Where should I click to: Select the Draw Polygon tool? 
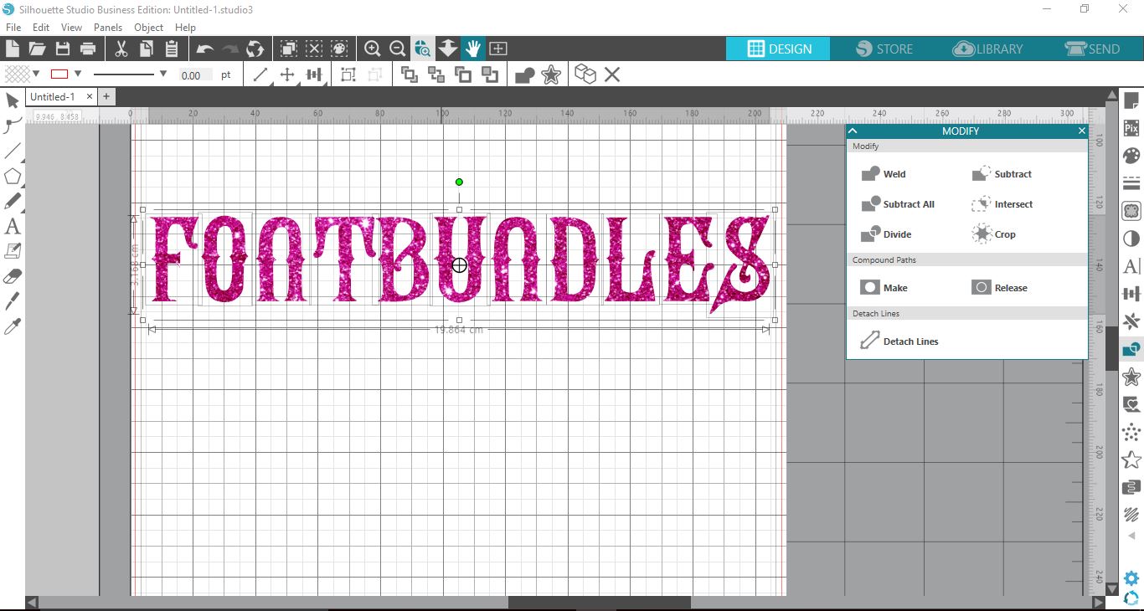(13, 176)
